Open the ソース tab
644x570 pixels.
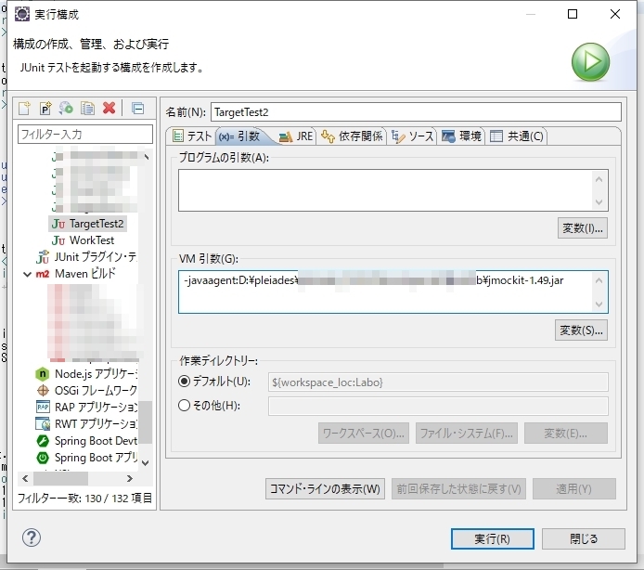tap(412, 136)
